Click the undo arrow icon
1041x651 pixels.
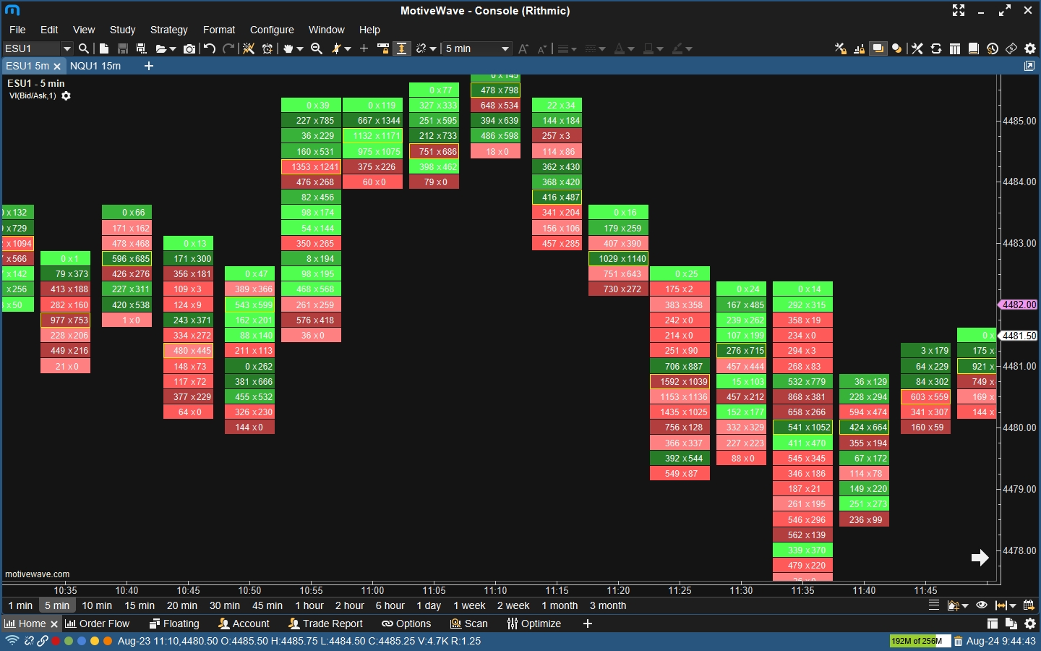coord(210,48)
